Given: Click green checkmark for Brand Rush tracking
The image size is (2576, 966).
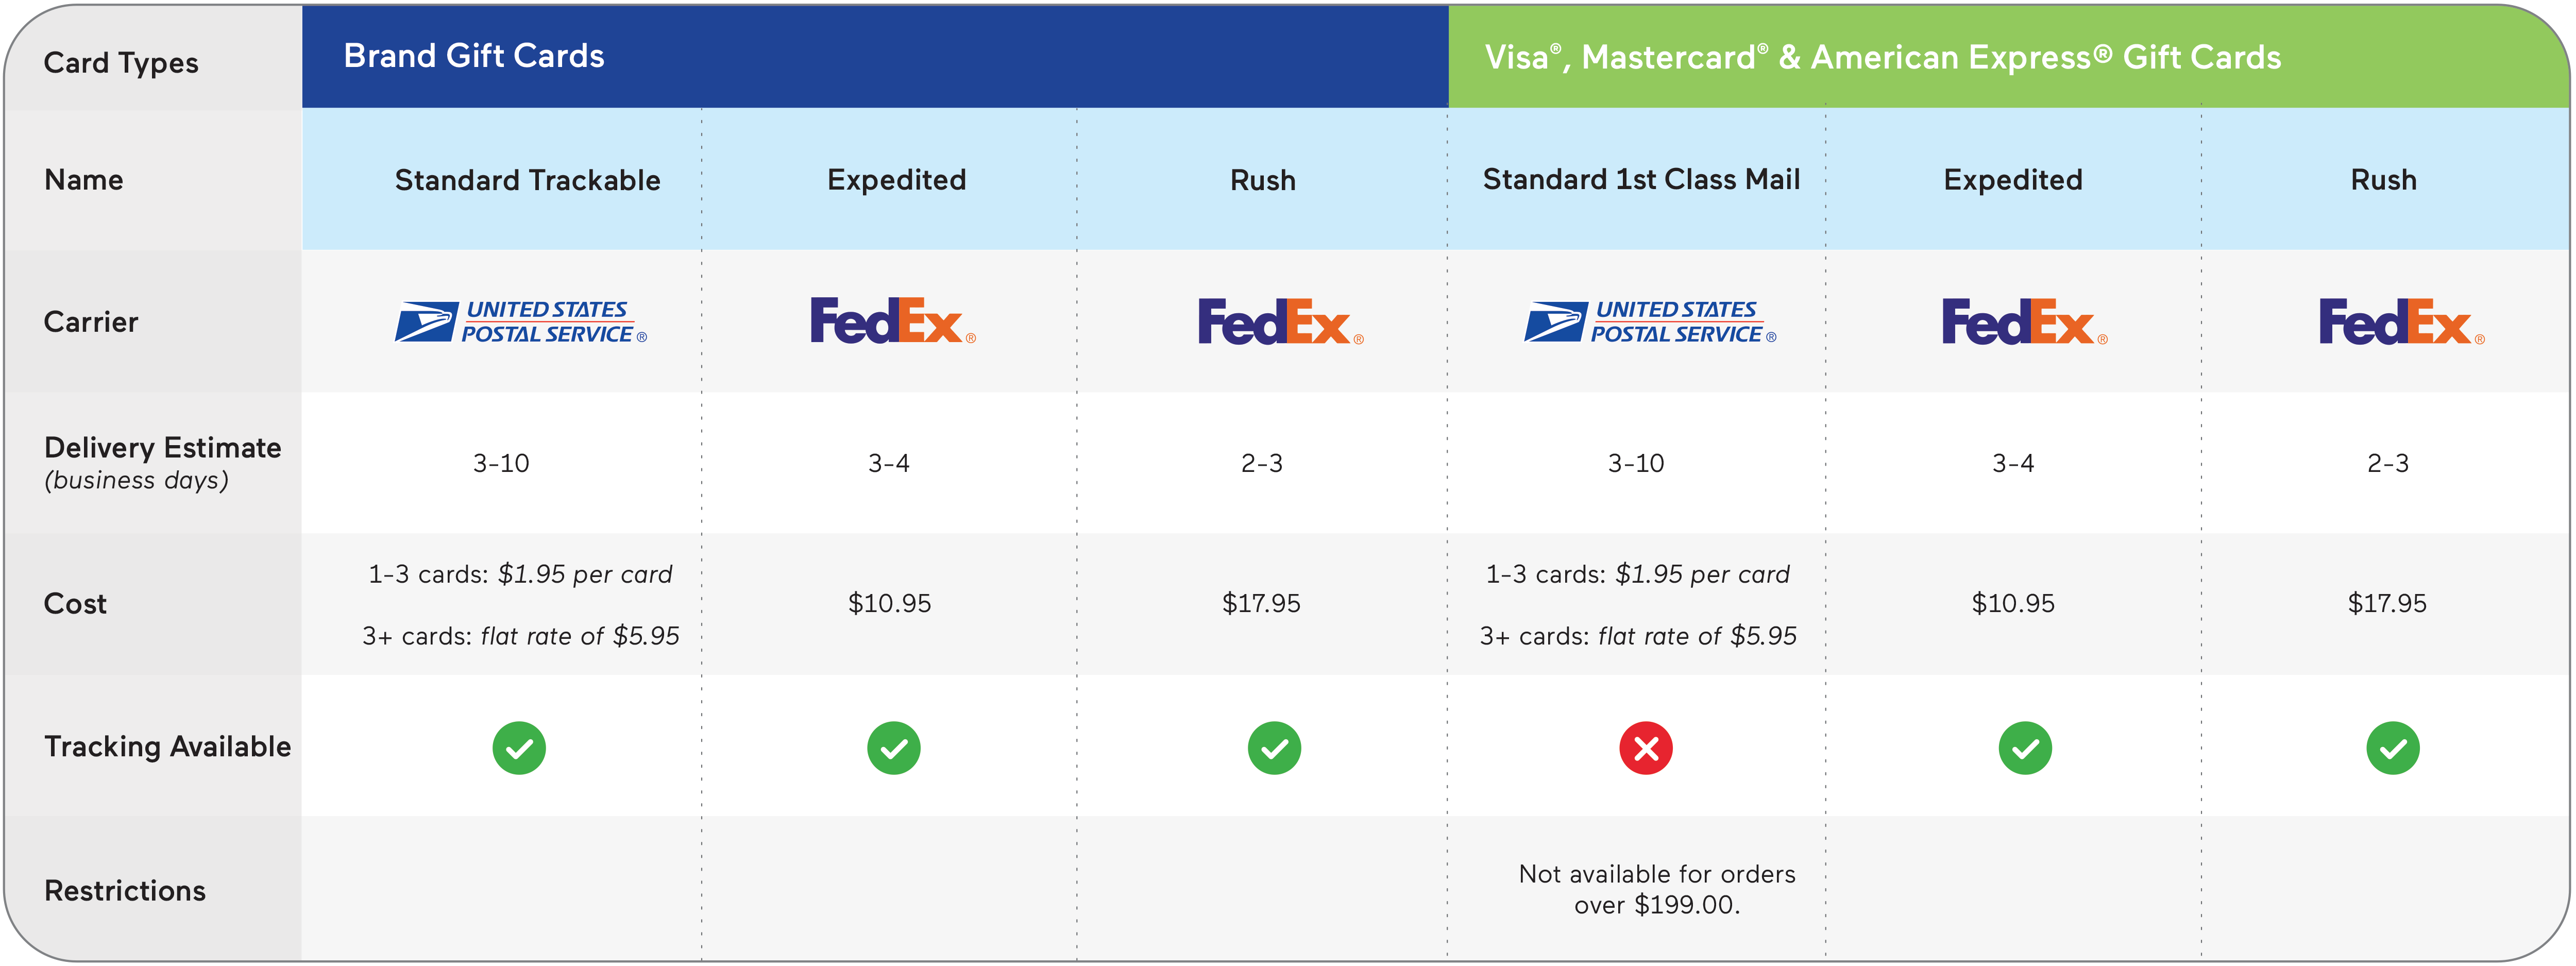Looking at the screenshot, I should click(x=1274, y=748).
